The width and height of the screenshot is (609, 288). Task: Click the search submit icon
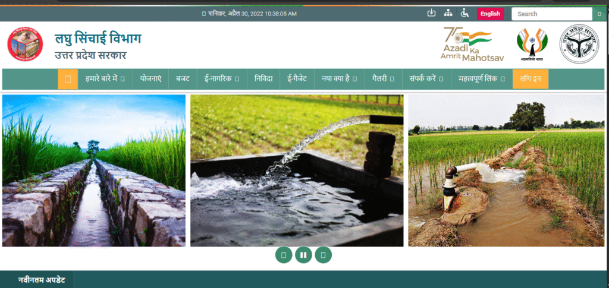598,14
